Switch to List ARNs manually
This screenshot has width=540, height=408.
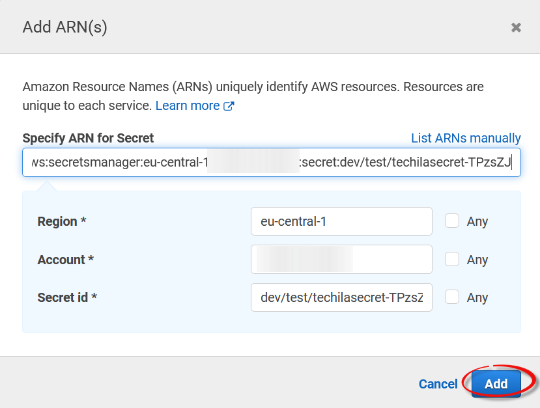(x=466, y=138)
